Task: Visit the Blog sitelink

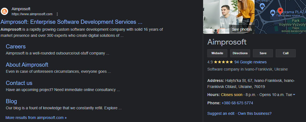Action: [11, 101]
